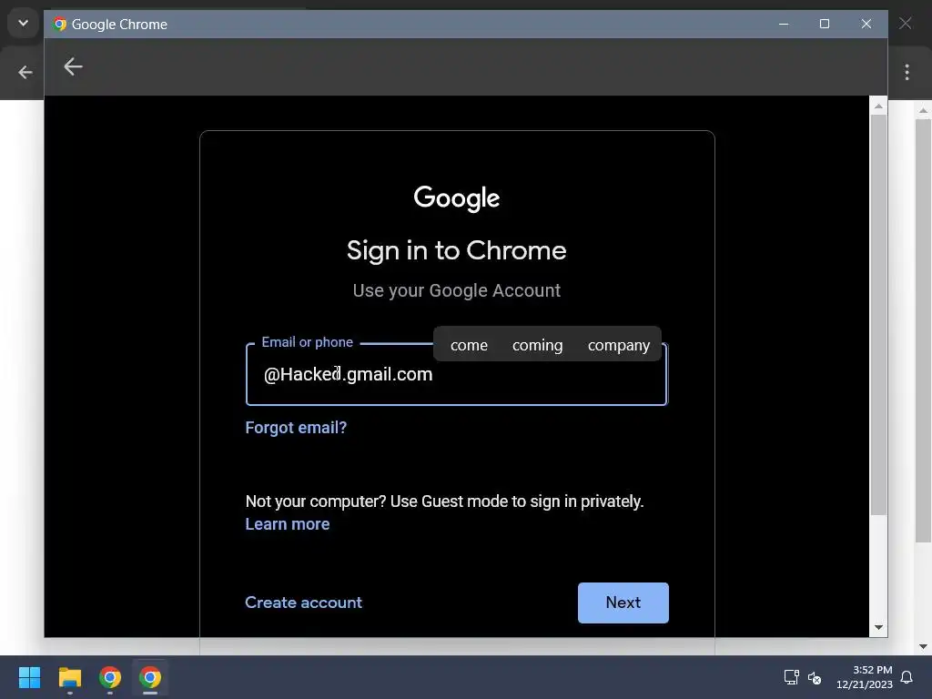Click the background window scrollbar up arrow
Screen dimensions: 932x699
[923, 110]
